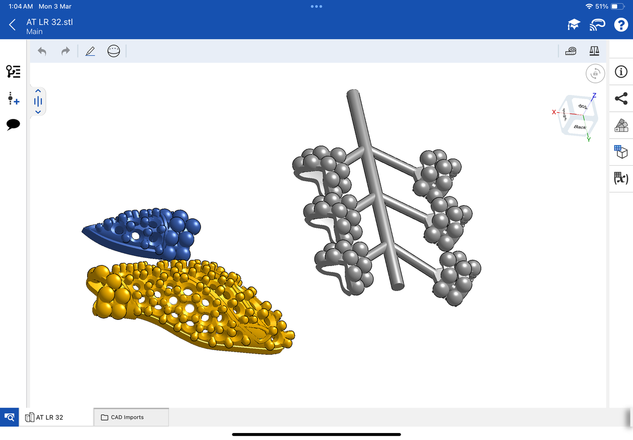Switch to the AT LR 32 tab
Viewport: 633px width, 440px height.
click(49, 417)
